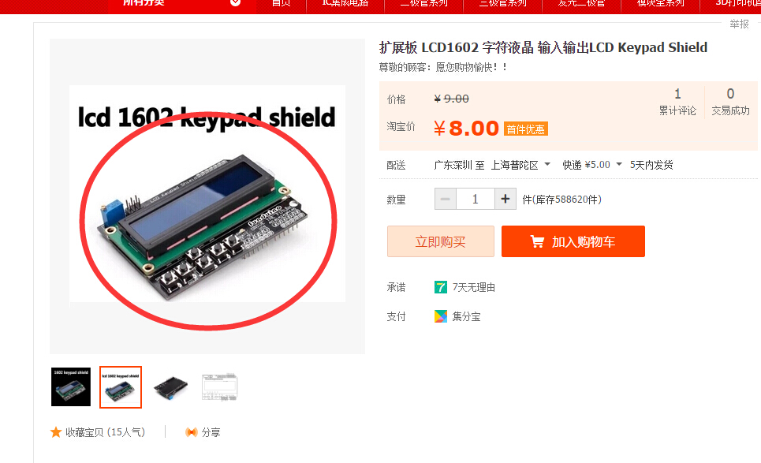Select the second red-outlined product thumbnail
Image resolution: width=761 pixels, height=463 pixels.
point(121,386)
